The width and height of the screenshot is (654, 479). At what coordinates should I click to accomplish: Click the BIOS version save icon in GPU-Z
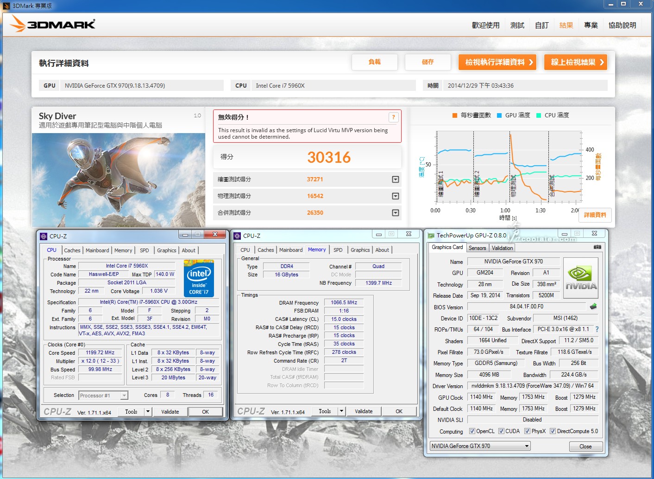[x=593, y=307]
